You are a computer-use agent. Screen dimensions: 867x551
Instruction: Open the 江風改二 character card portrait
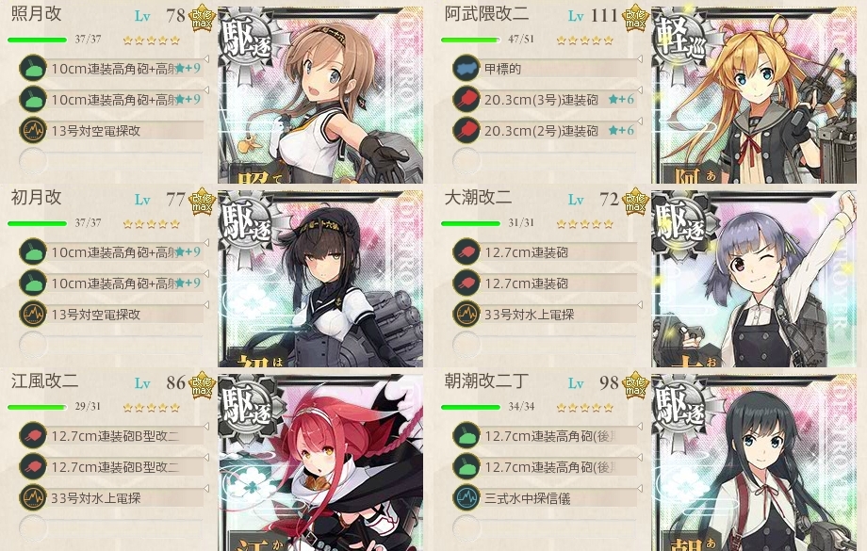320,462
